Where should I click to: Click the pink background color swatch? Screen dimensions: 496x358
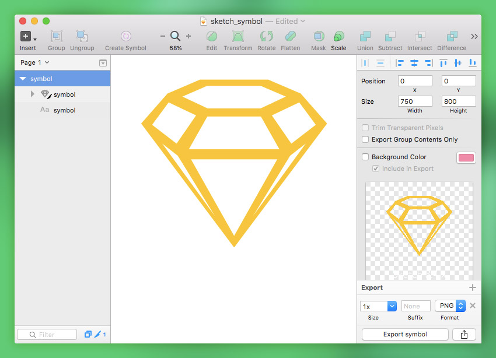pyautogui.click(x=466, y=157)
